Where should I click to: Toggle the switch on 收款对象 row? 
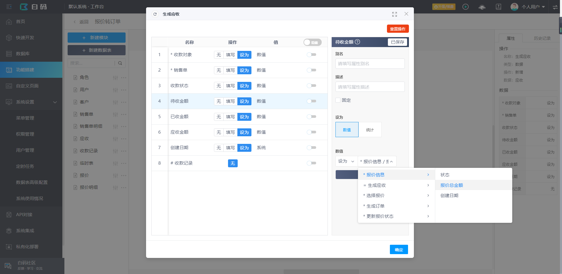coord(311,55)
